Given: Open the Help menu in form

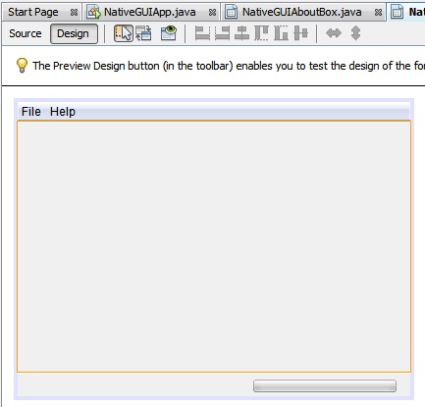Looking at the screenshot, I should point(63,112).
